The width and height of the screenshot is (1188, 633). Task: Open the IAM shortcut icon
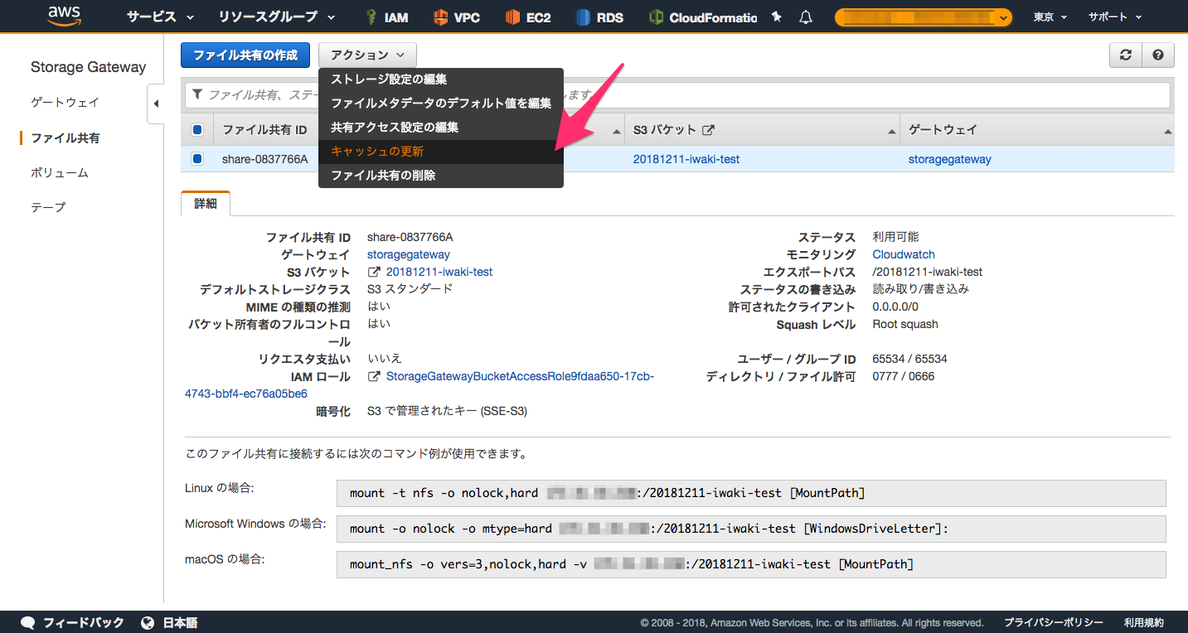click(x=373, y=17)
